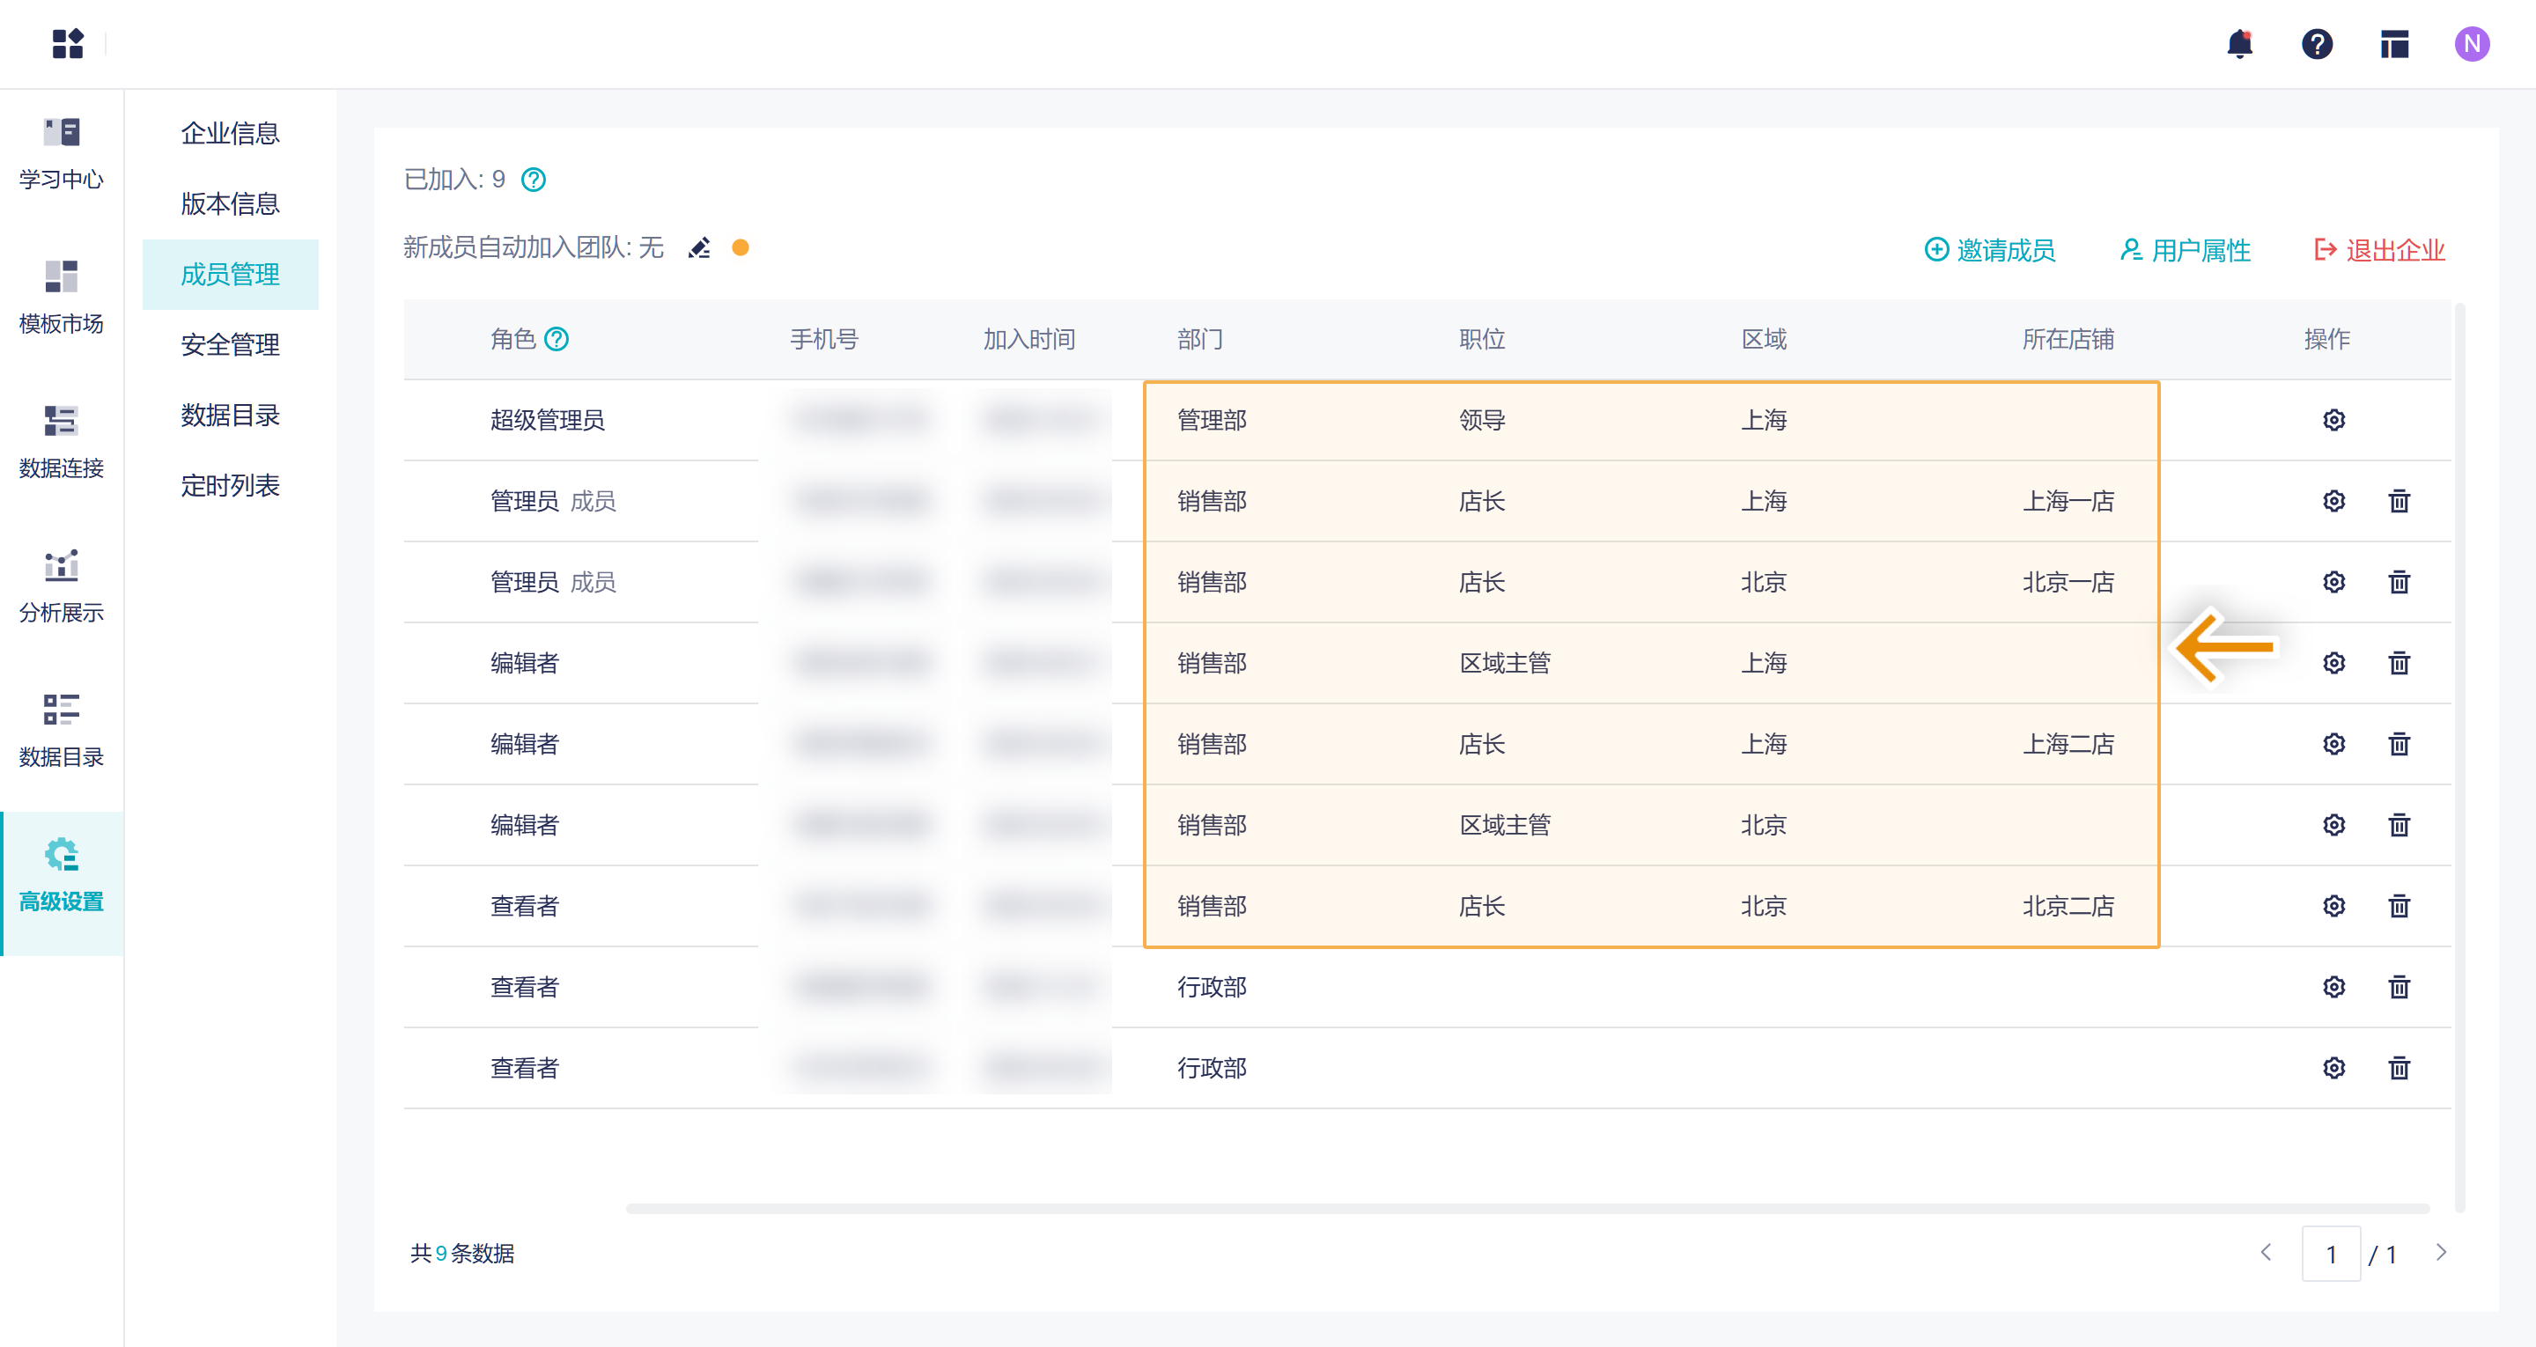Switch to 企业信息 settings tab

[231, 133]
